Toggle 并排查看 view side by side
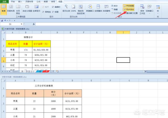 (x=129, y=6)
